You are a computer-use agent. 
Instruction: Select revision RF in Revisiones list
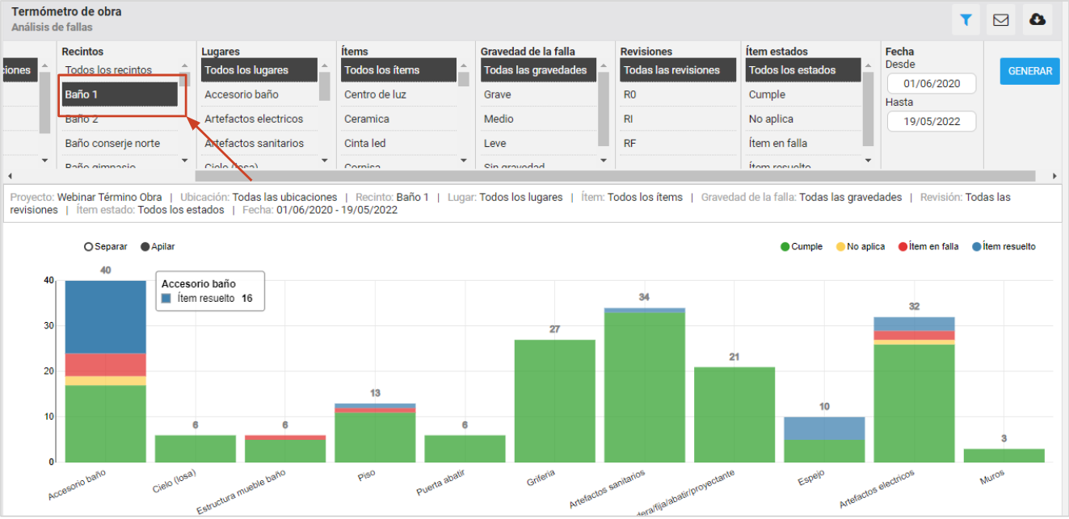tap(630, 143)
